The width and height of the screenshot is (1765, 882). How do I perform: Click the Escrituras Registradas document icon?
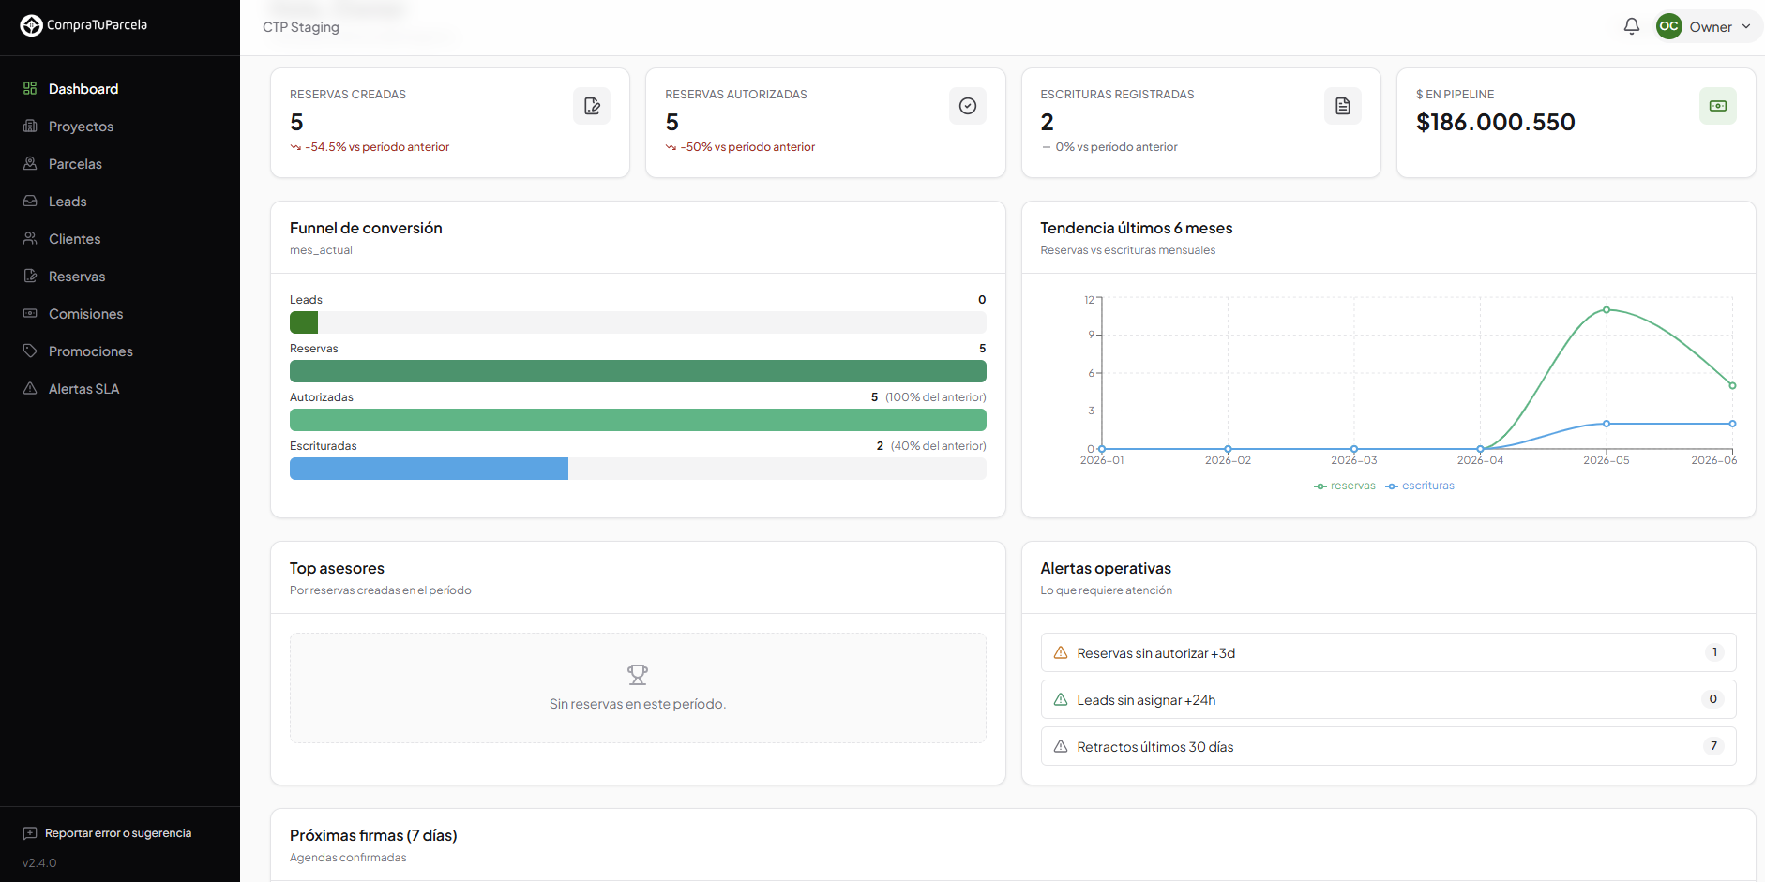tap(1343, 106)
